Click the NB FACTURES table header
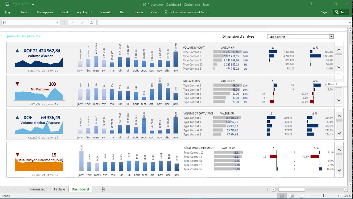 191,81
